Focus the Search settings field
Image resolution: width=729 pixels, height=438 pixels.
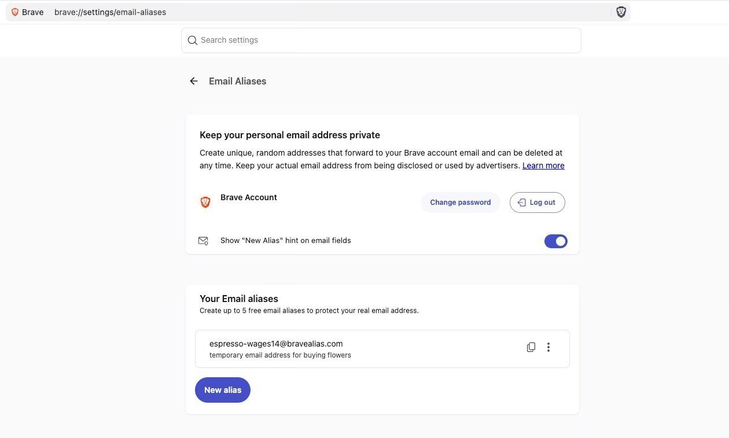(381, 41)
